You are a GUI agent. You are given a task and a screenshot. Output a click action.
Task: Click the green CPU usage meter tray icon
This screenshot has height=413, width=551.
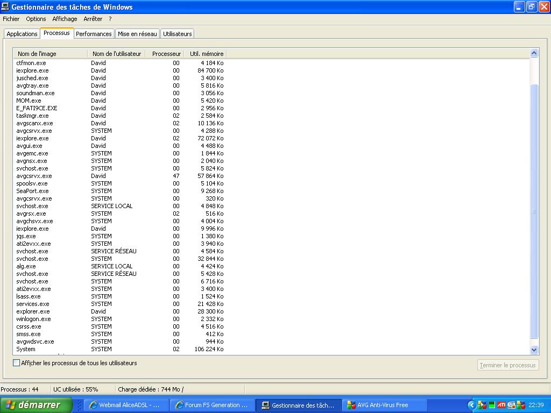click(x=492, y=405)
